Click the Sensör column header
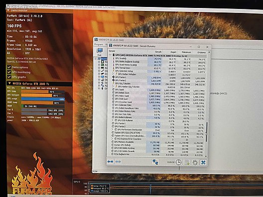 [x=112, y=51]
